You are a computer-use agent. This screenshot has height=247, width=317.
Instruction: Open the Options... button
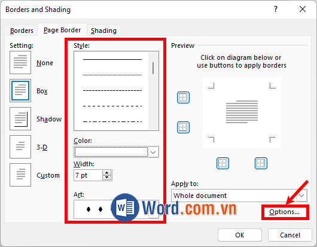(x=285, y=212)
